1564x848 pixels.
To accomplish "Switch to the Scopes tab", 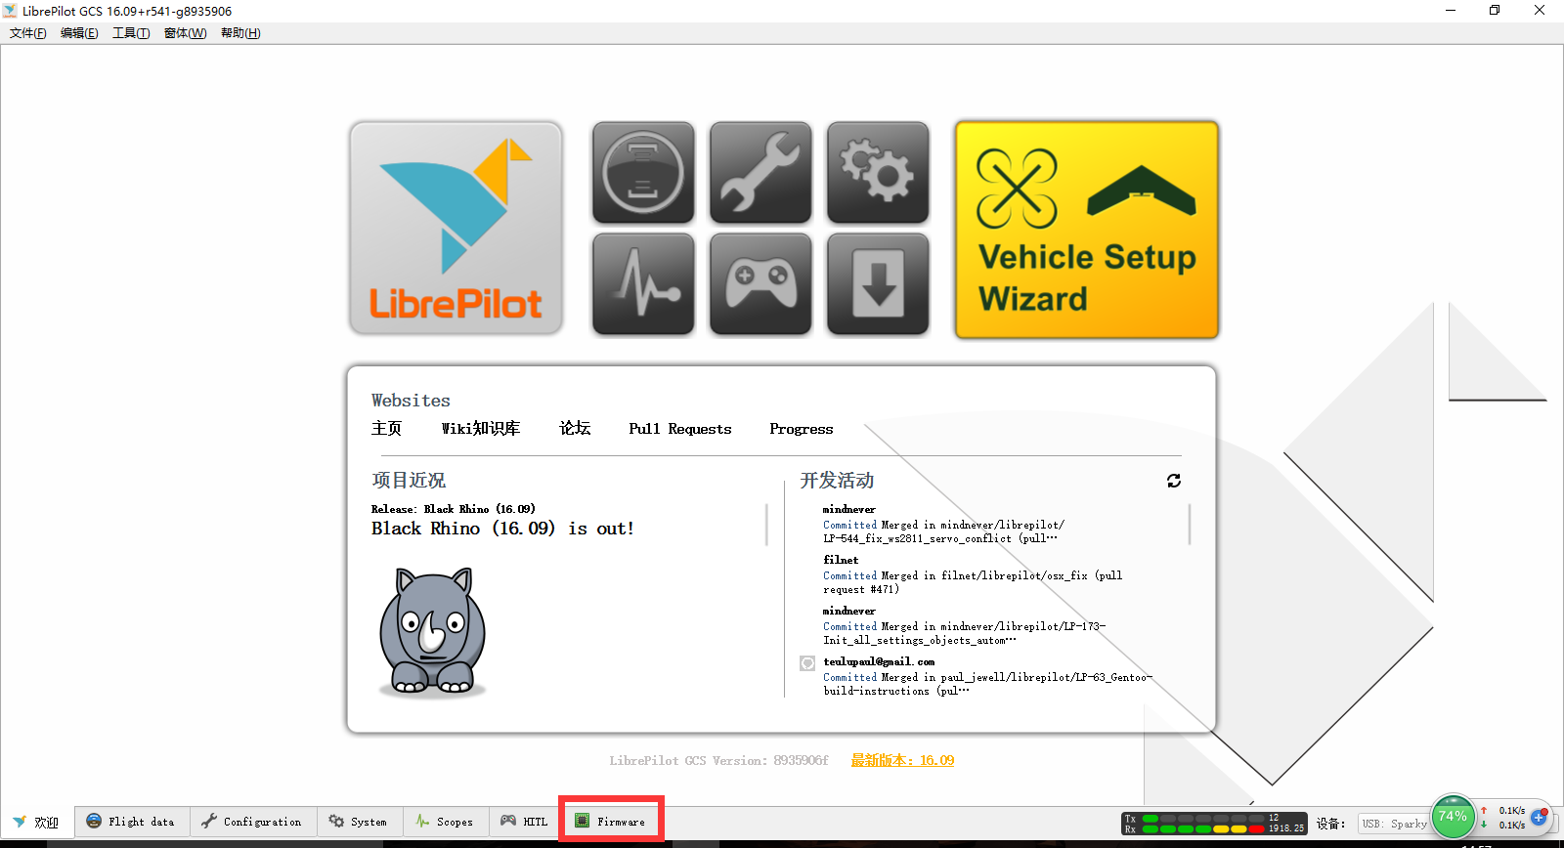I will 445,822.
